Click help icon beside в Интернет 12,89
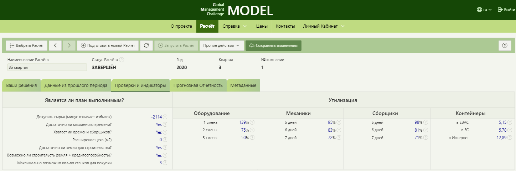 510,138
